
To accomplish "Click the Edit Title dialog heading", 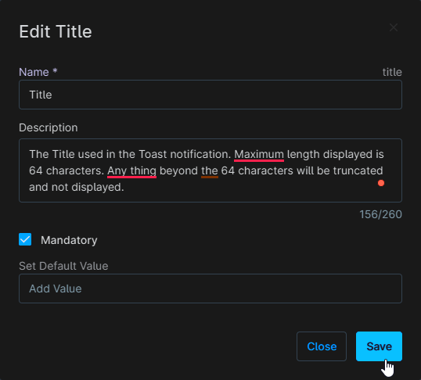I will pyautogui.click(x=56, y=31).
